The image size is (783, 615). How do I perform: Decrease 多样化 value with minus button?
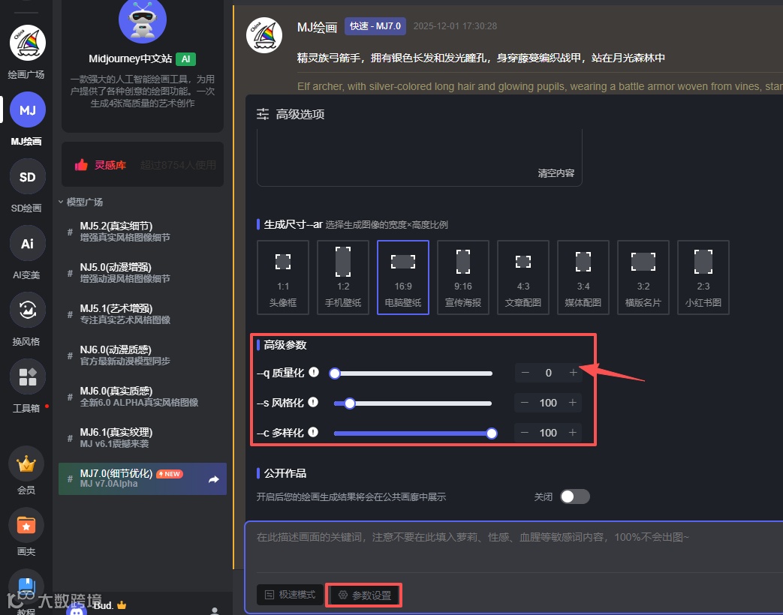pos(525,433)
